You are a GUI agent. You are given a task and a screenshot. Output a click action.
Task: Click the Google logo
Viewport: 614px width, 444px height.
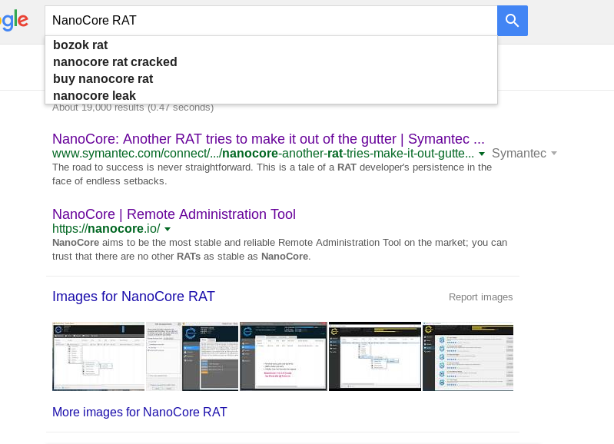tap(14, 21)
